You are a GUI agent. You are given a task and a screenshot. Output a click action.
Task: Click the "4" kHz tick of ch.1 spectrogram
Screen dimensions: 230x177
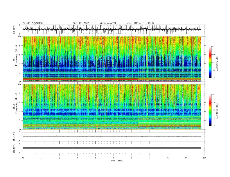point(20,64)
